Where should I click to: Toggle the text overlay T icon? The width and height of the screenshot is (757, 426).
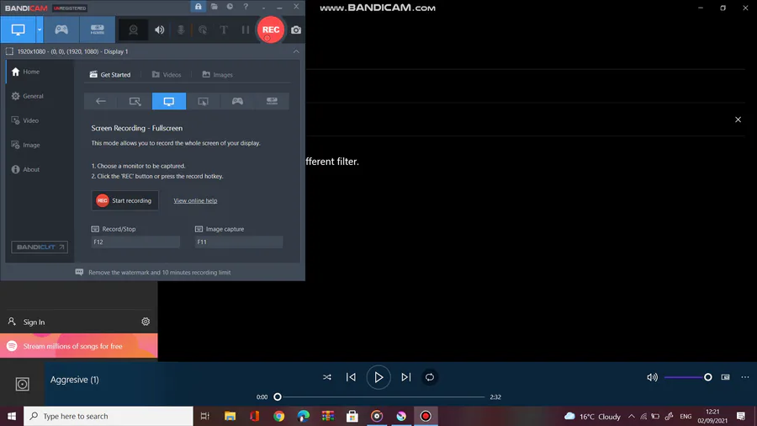pos(224,29)
